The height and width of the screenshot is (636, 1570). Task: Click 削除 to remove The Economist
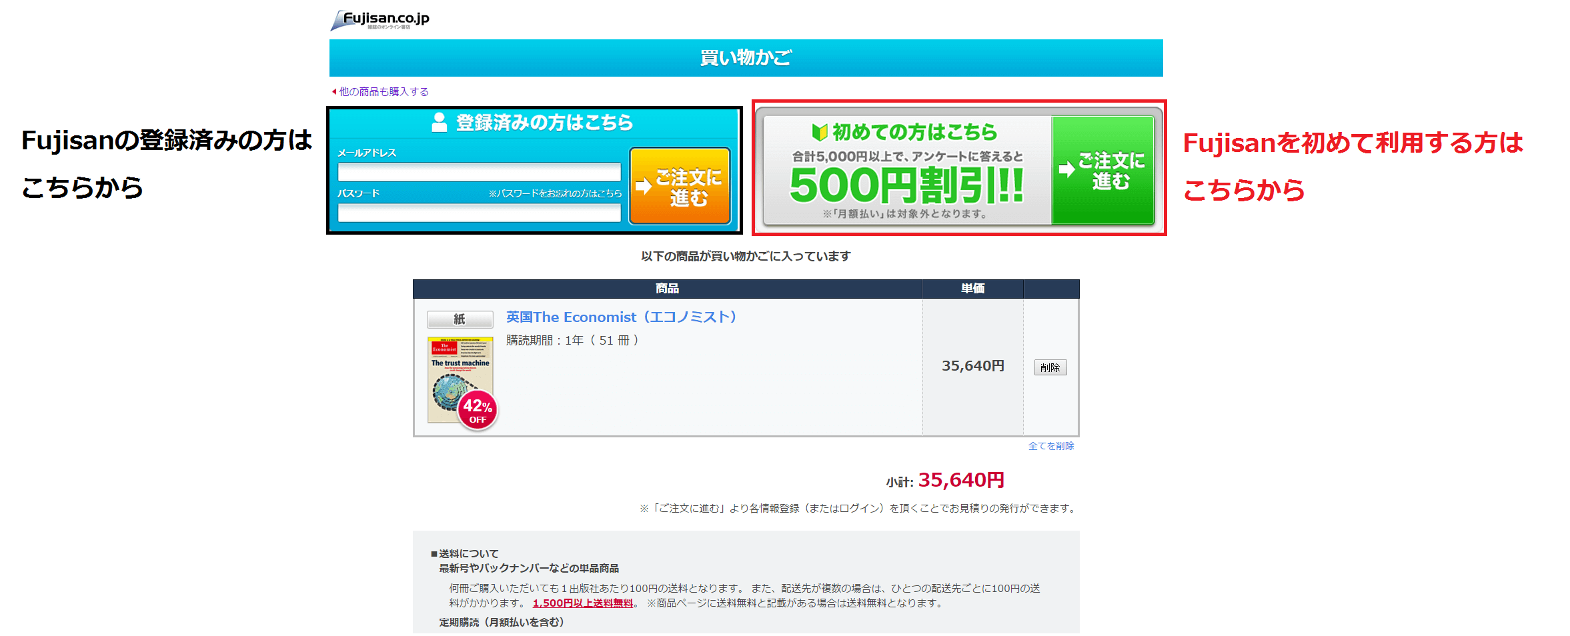(x=1050, y=367)
